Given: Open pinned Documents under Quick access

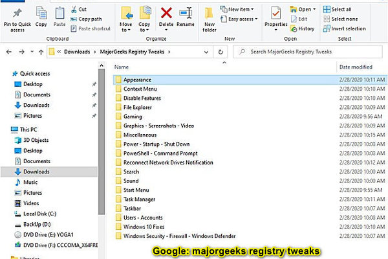Looking at the screenshot, I should [33, 95].
